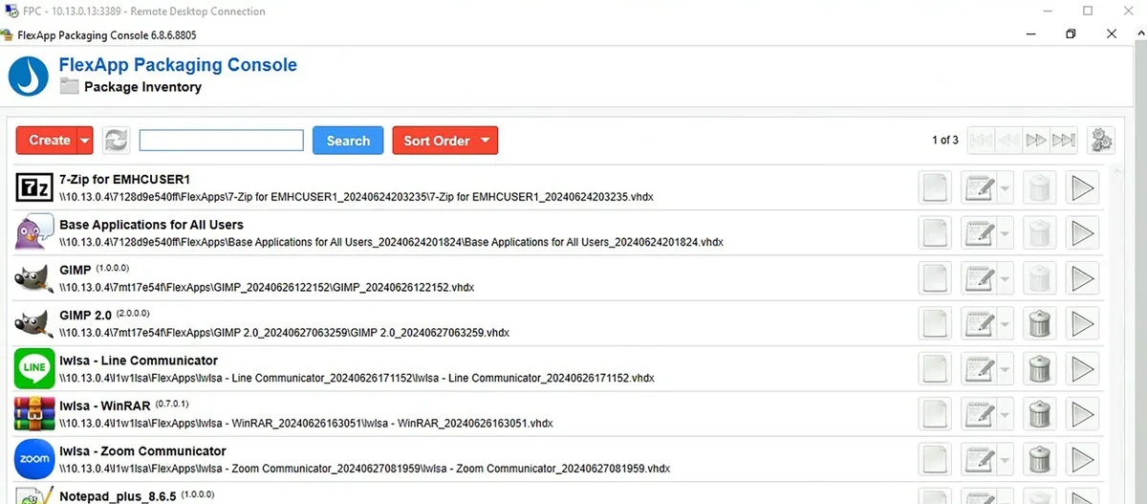Edit the lwlsa - Line Communicator package
1147x504 pixels.
pos(979,368)
